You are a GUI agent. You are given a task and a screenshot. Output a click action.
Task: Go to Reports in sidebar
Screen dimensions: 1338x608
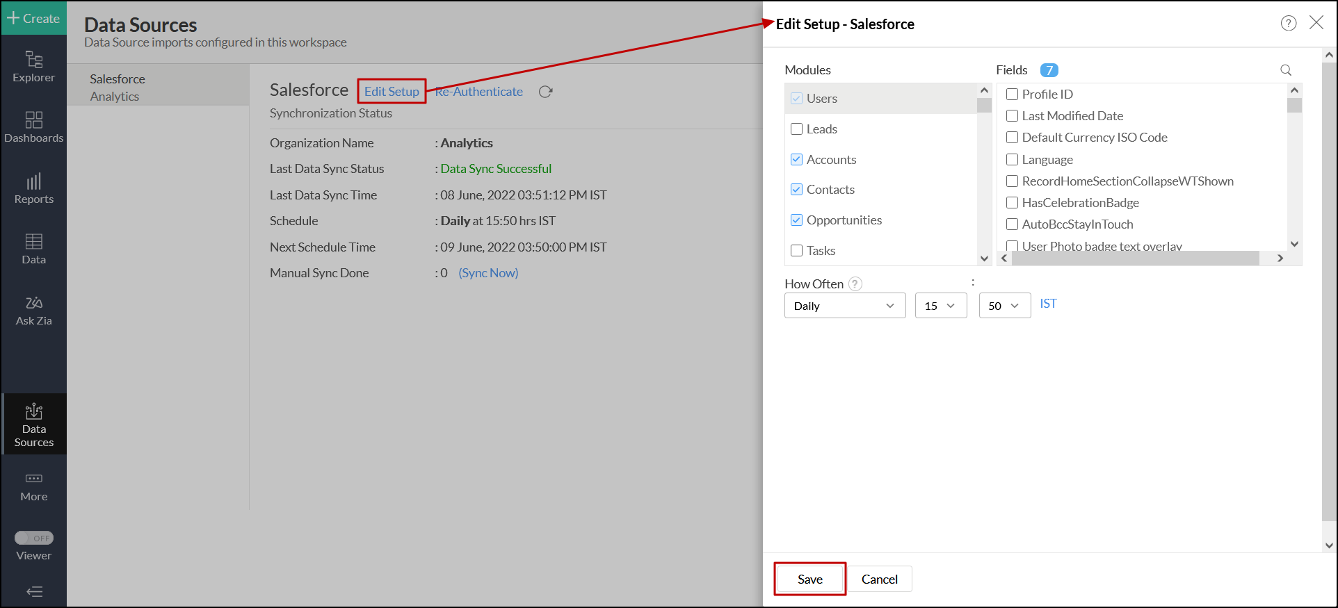click(x=33, y=188)
